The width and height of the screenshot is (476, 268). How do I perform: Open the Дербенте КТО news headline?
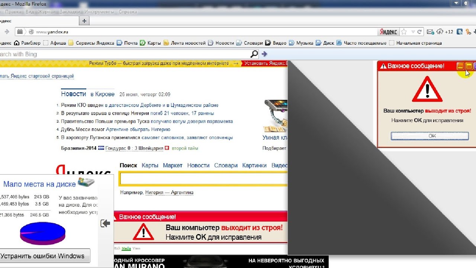pos(140,105)
